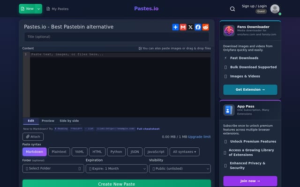This screenshot has width=300, height=187.
Task: Open the guest avatar profile icon
Action: coord(275,9)
